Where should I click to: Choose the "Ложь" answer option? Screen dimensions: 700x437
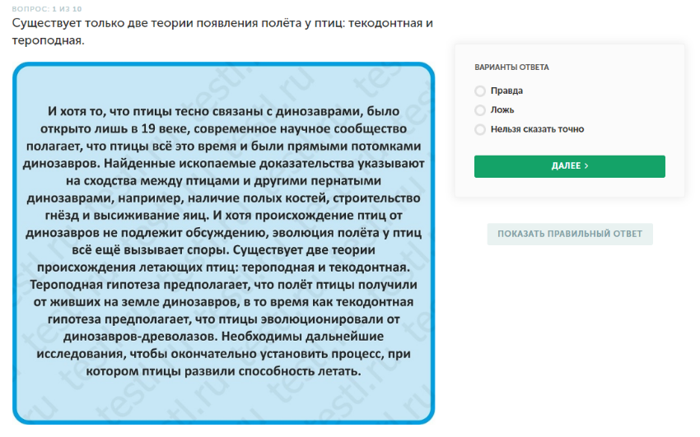480,110
